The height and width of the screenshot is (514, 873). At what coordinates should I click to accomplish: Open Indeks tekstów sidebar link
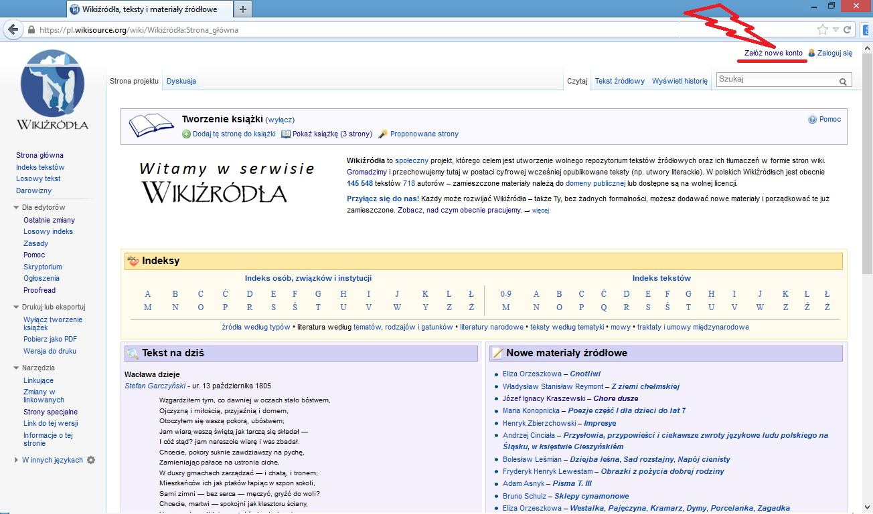(40, 167)
